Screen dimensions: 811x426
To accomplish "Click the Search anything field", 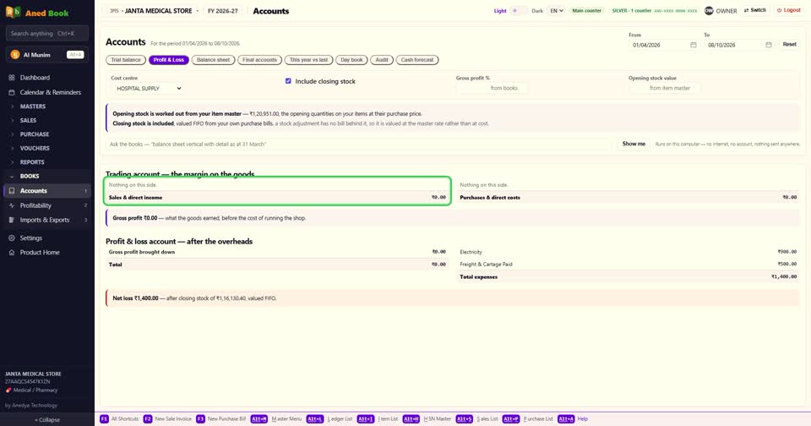I will (46, 33).
